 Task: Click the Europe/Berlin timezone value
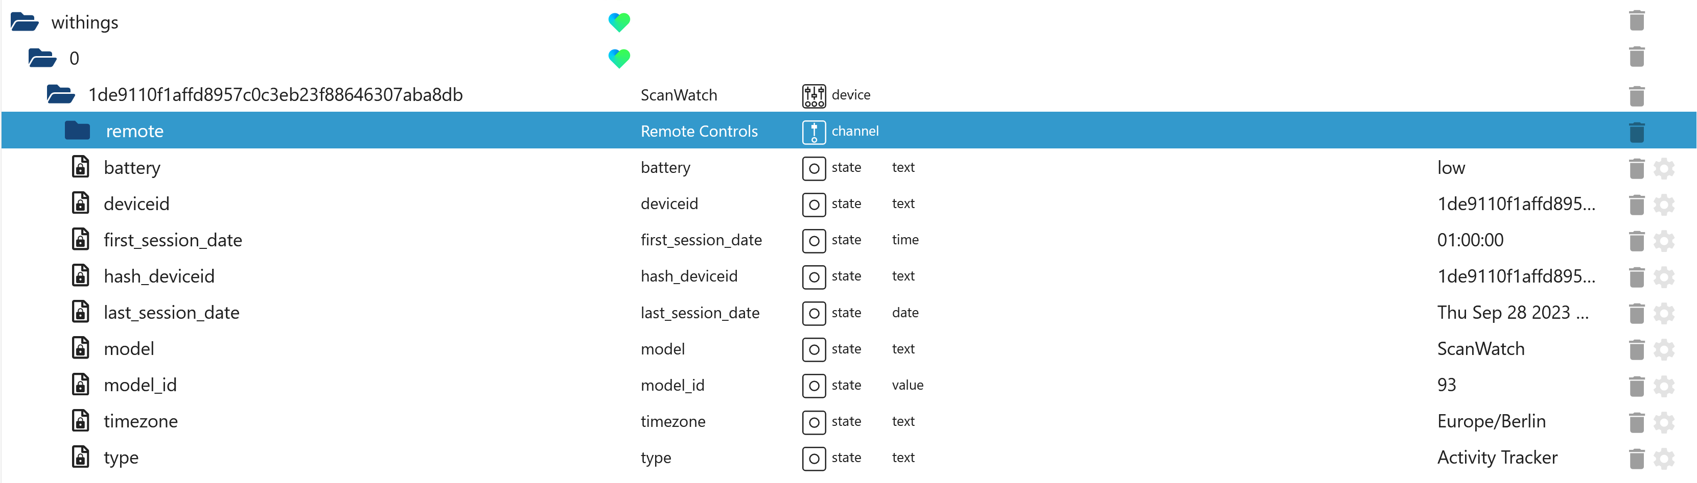click(1491, 422)
